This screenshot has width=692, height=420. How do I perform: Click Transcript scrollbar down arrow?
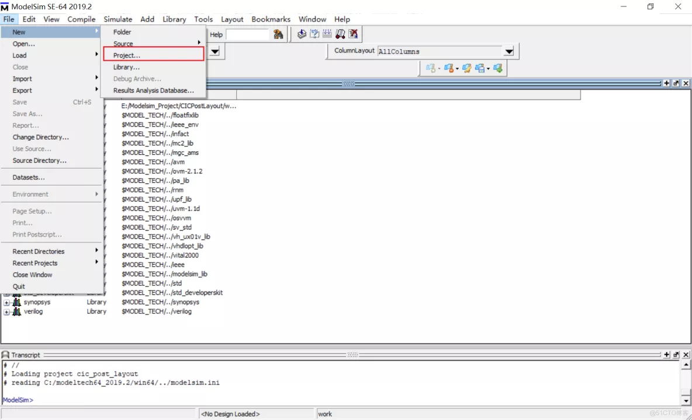pyautogui.click(x=686, y=401)
